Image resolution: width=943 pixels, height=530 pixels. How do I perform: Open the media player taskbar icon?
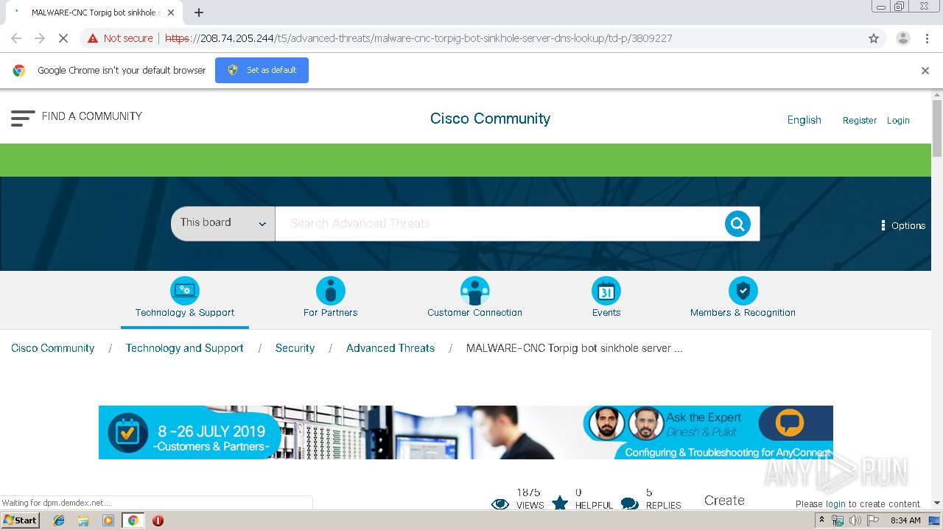click(x=108, y=520)
